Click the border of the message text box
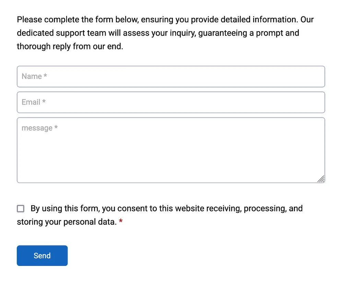 coord(171,118)
